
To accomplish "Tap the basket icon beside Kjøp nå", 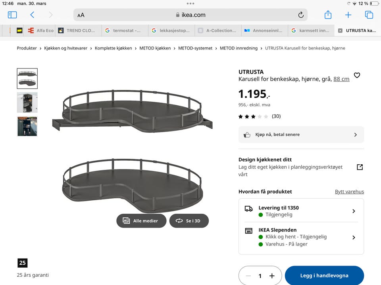I will (x=247, y=135).
